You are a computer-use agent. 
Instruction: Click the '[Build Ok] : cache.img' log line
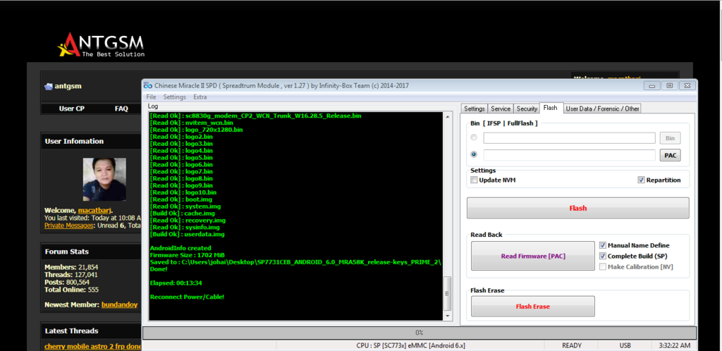tap(183, 214)
